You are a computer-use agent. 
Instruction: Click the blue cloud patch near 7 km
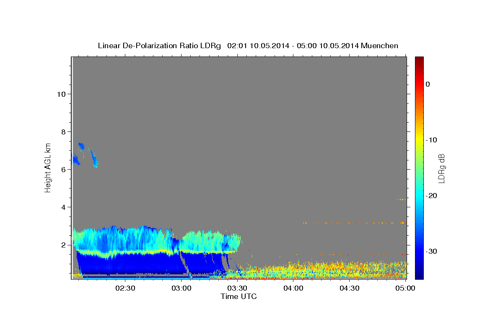tap(81, 146)
